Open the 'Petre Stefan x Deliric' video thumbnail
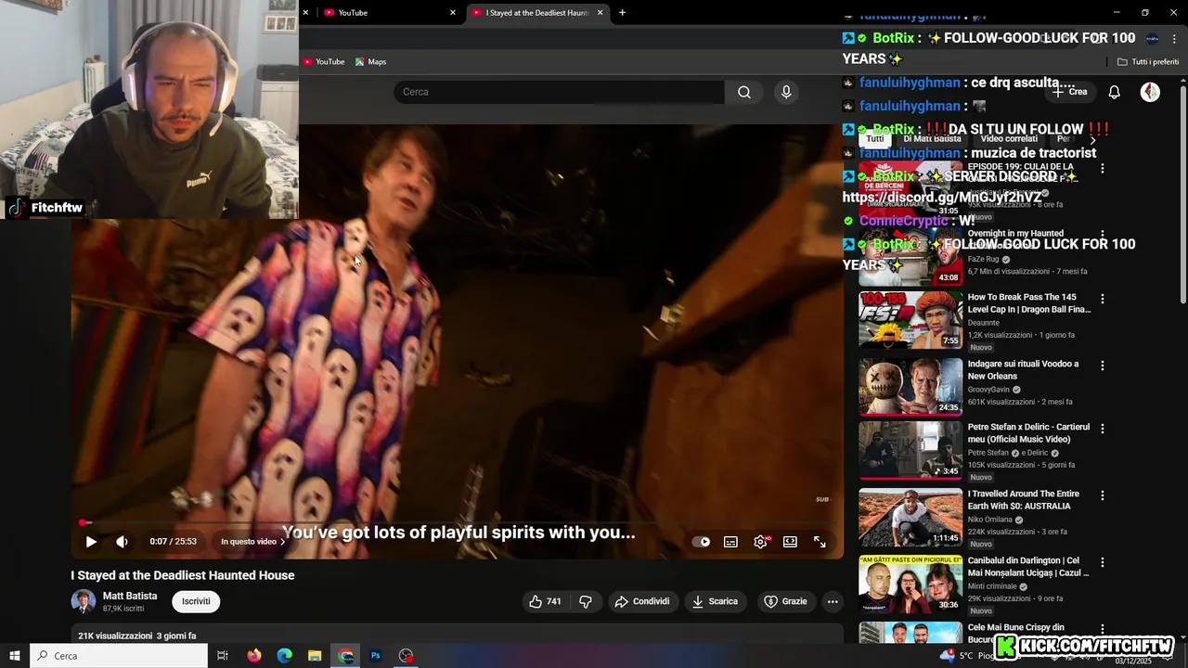This screenshot has height=668, width=1188. pos(910,450)
